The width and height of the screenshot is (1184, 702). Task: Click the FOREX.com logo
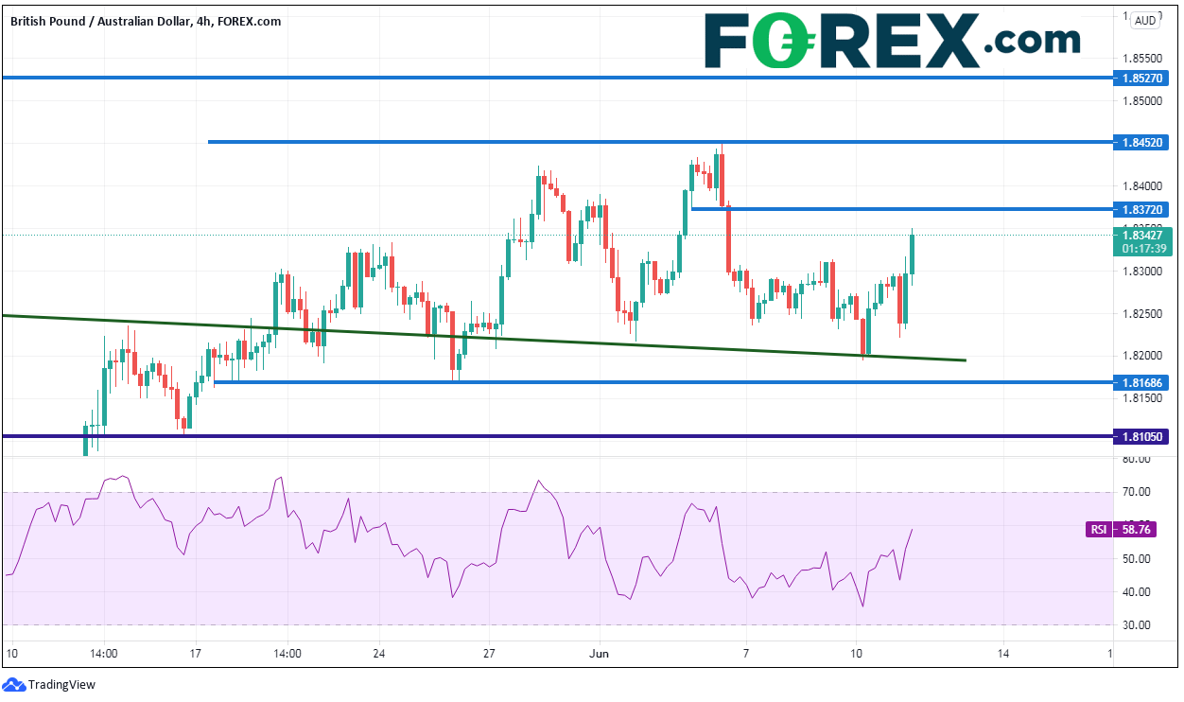(892, 40)
